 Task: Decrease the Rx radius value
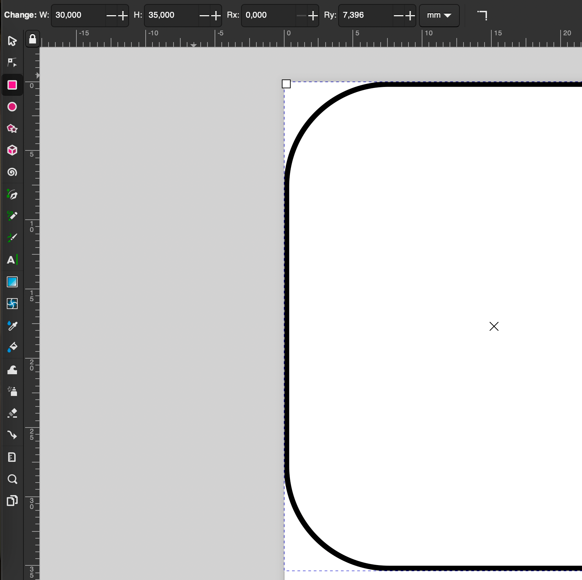pyautogui.click(x=301, y=16)
